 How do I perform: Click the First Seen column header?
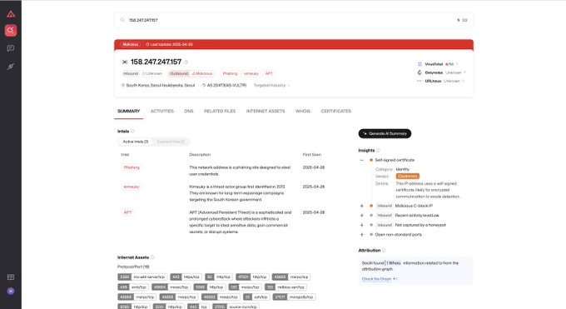click(x=312, y=155)
